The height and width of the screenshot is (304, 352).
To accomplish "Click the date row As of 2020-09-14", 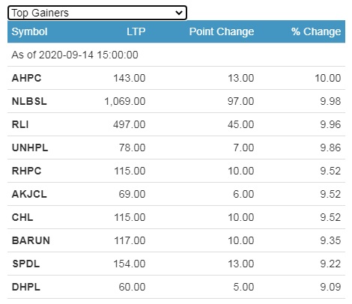I will coord(75,55).
